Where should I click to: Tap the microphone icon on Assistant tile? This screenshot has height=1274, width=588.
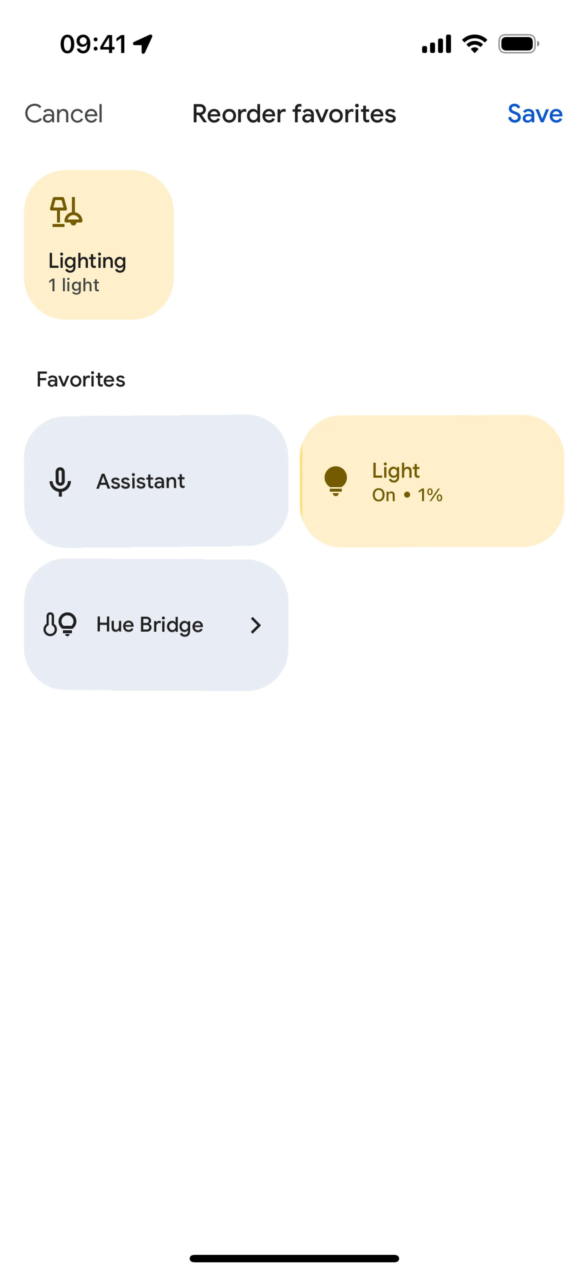click(x=60, y=481)
